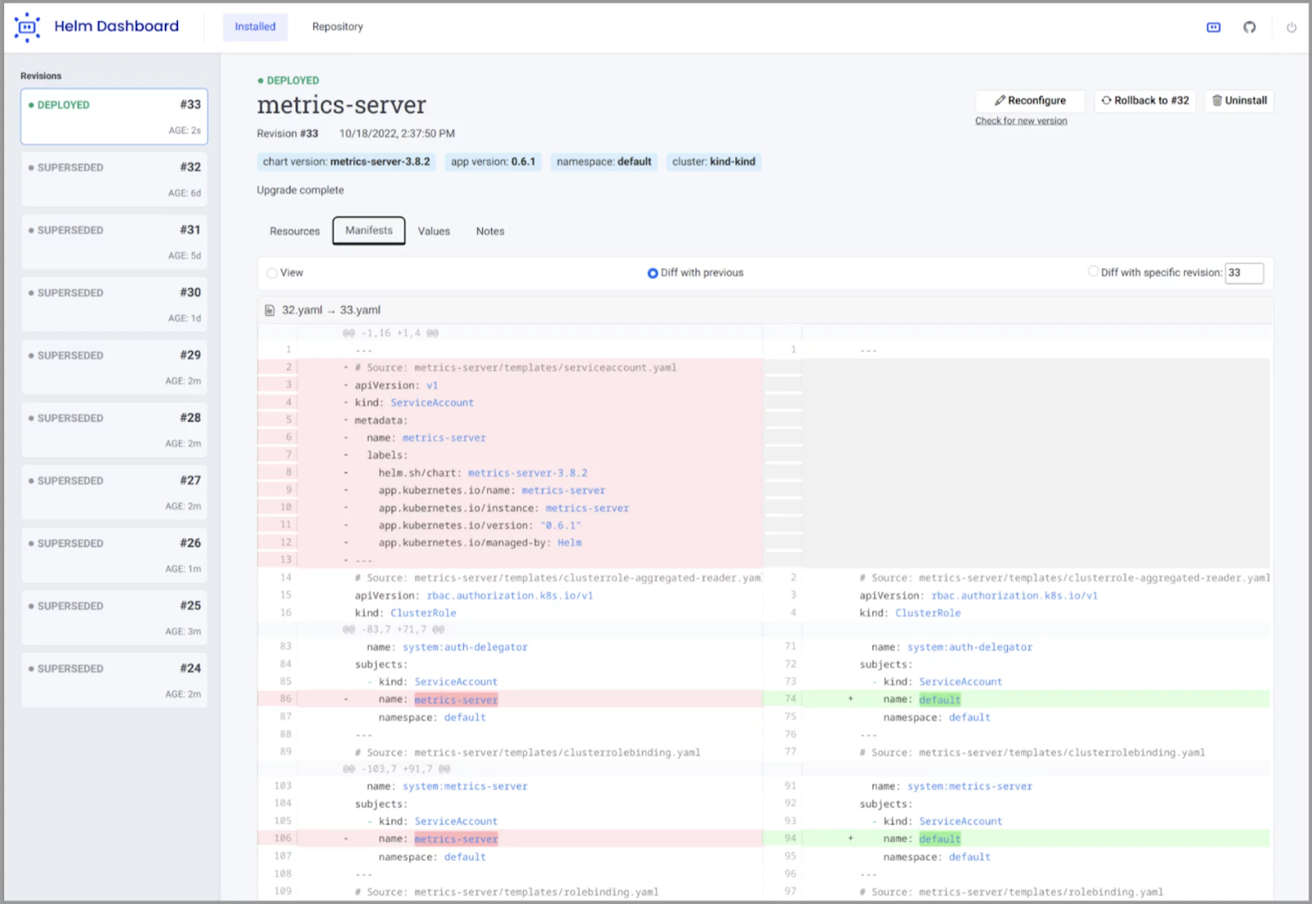Open the Values tab
1312x904 pixels.
tap(434, 231)
